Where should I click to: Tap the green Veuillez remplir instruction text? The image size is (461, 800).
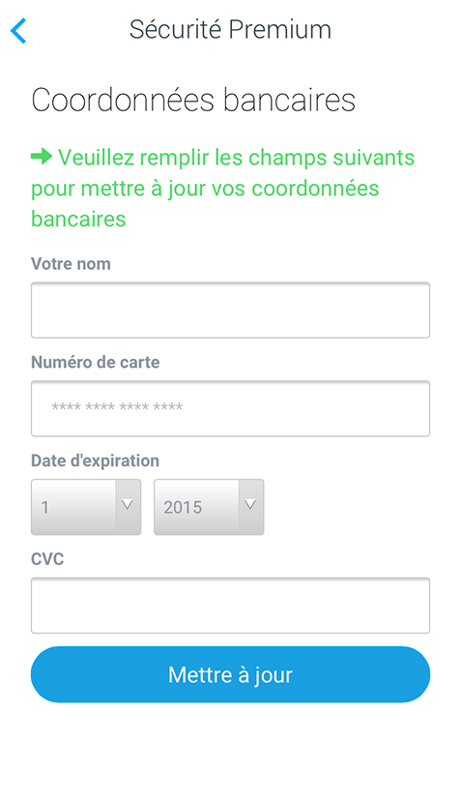coord(223,188)
